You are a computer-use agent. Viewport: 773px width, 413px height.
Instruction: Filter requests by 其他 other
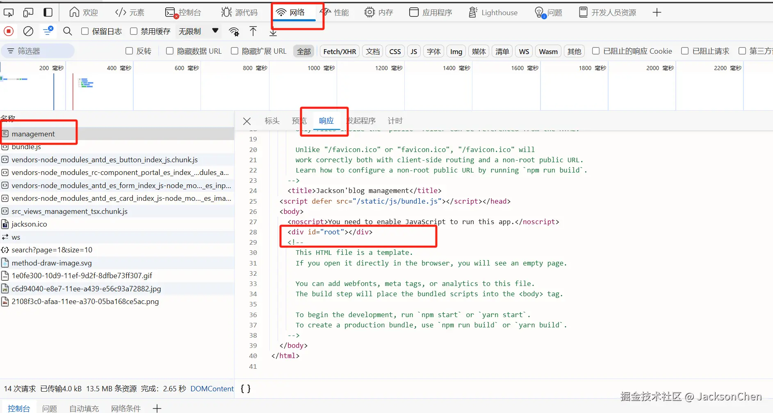tap(574, 51)
